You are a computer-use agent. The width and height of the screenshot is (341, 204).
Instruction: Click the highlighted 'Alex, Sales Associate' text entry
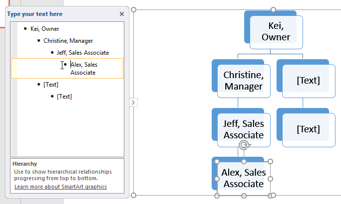pyautogui.click(x=84, y=68)
